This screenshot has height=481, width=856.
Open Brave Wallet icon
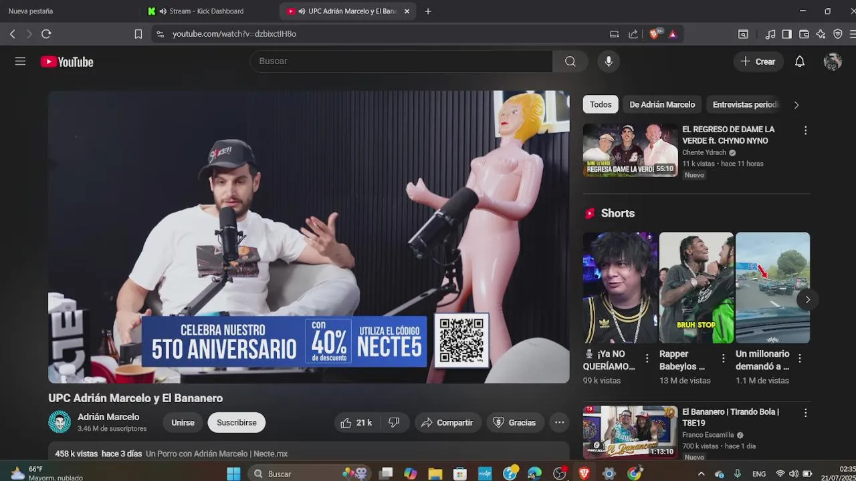pos(804,34)
